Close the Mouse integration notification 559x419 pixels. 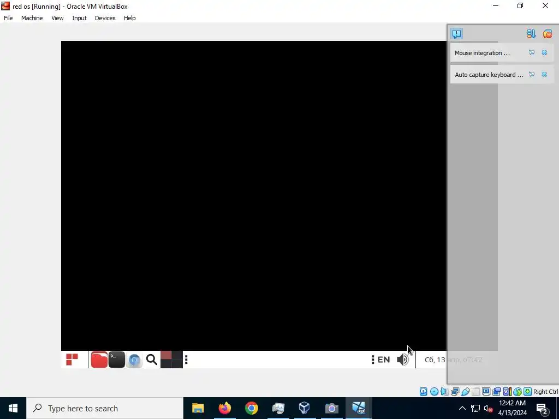click(544, 53)
